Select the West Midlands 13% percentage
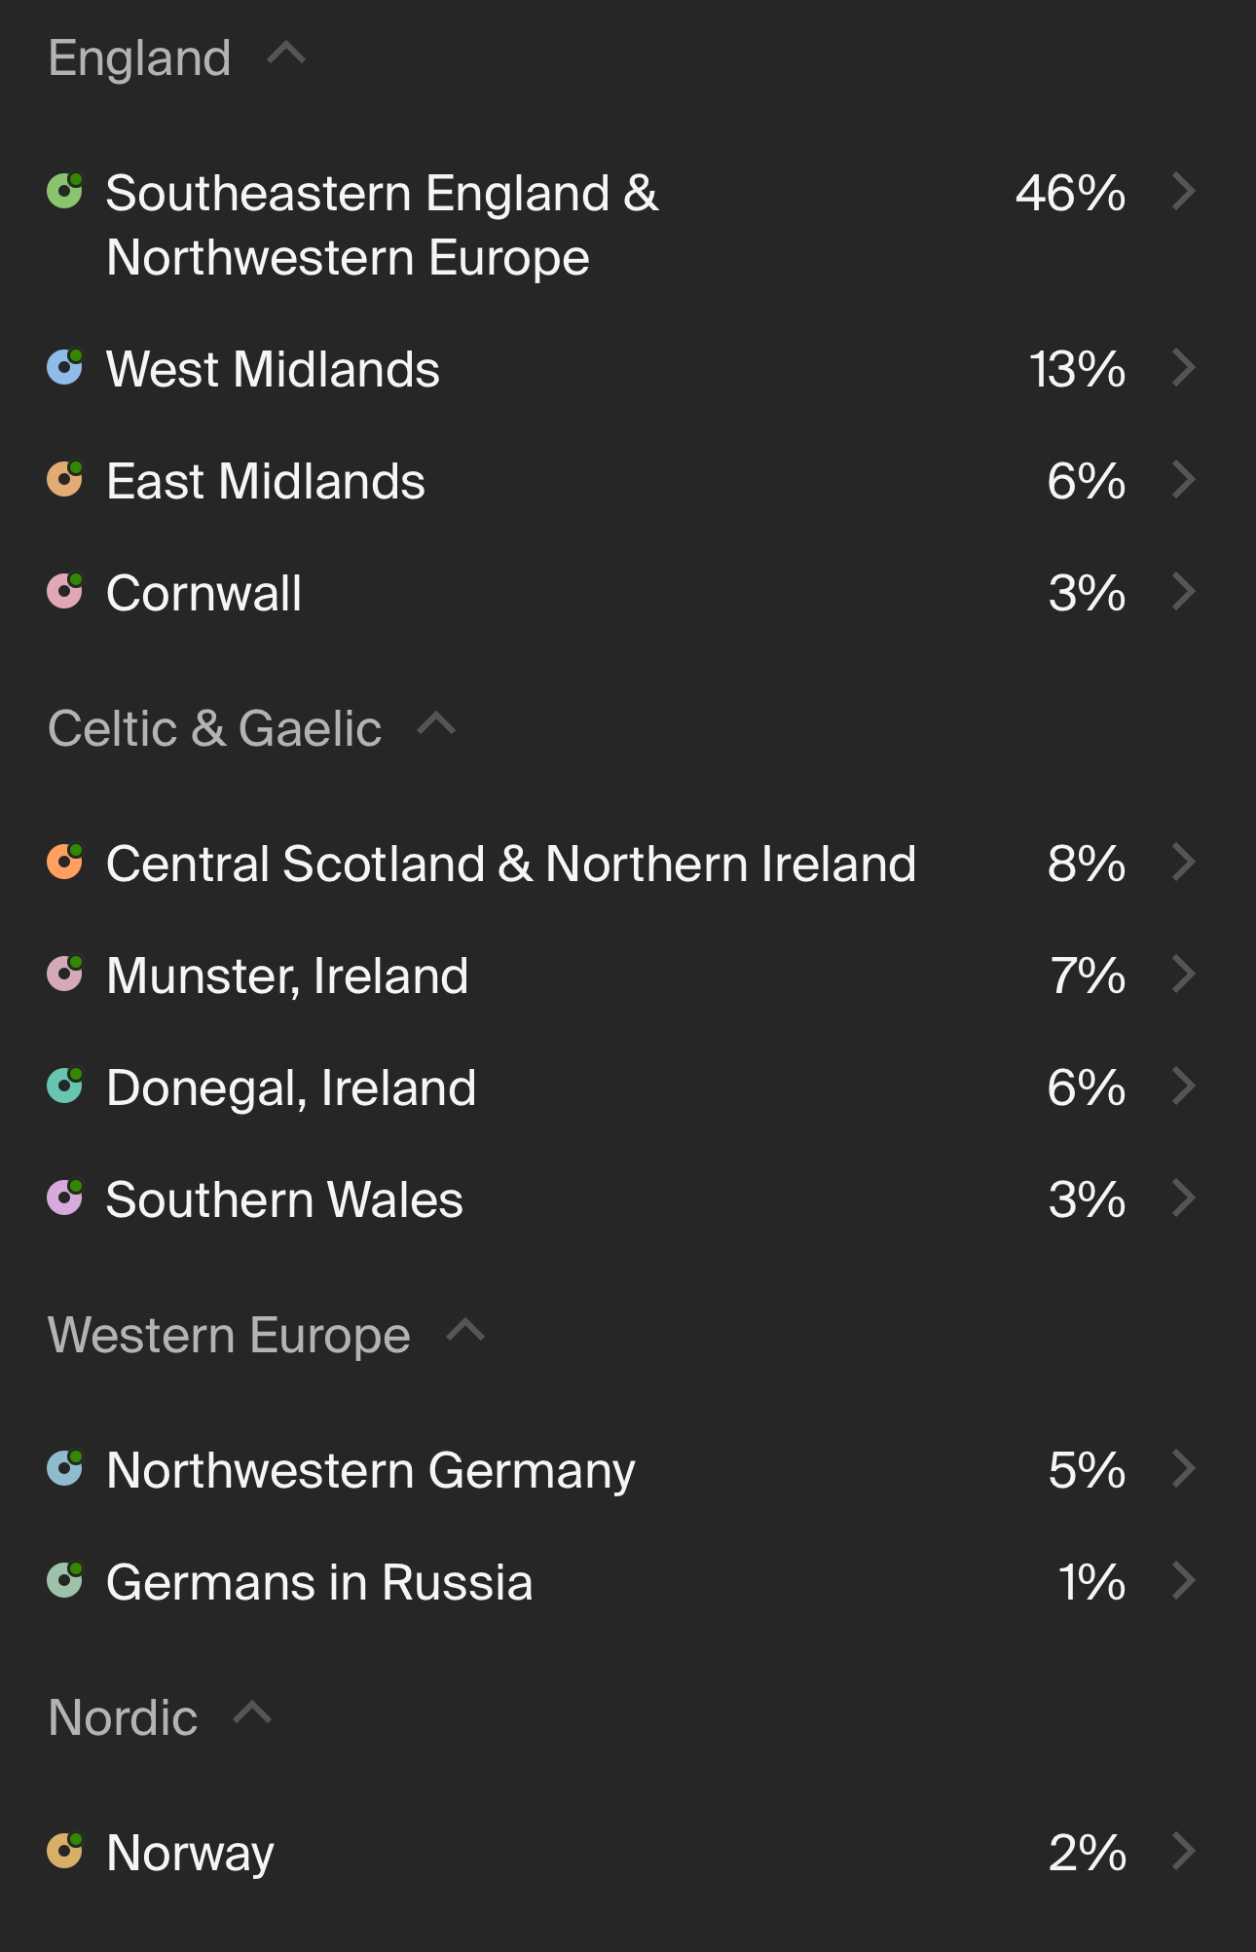The height and width of the screenshot is (1952, 1256). [x=1077, y=369]
